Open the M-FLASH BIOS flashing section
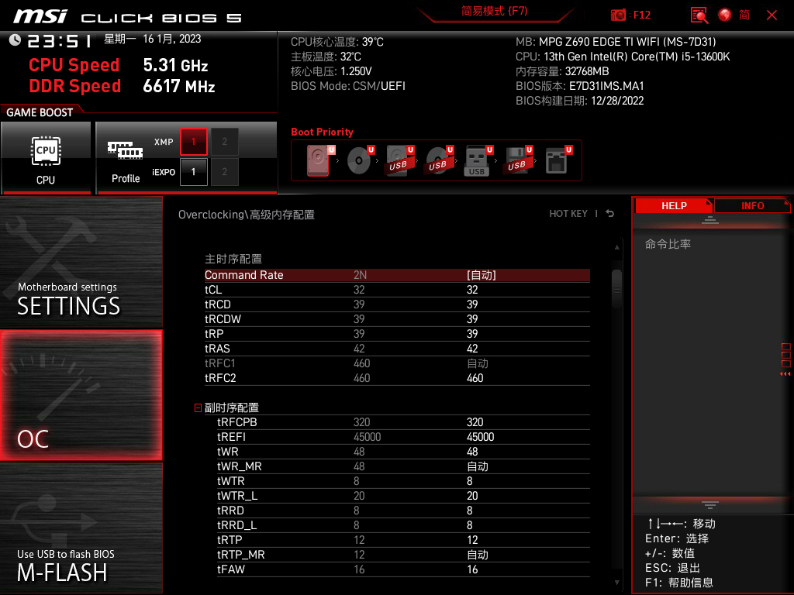The height and width of the screenshot is (595, 794). [81, 528]
